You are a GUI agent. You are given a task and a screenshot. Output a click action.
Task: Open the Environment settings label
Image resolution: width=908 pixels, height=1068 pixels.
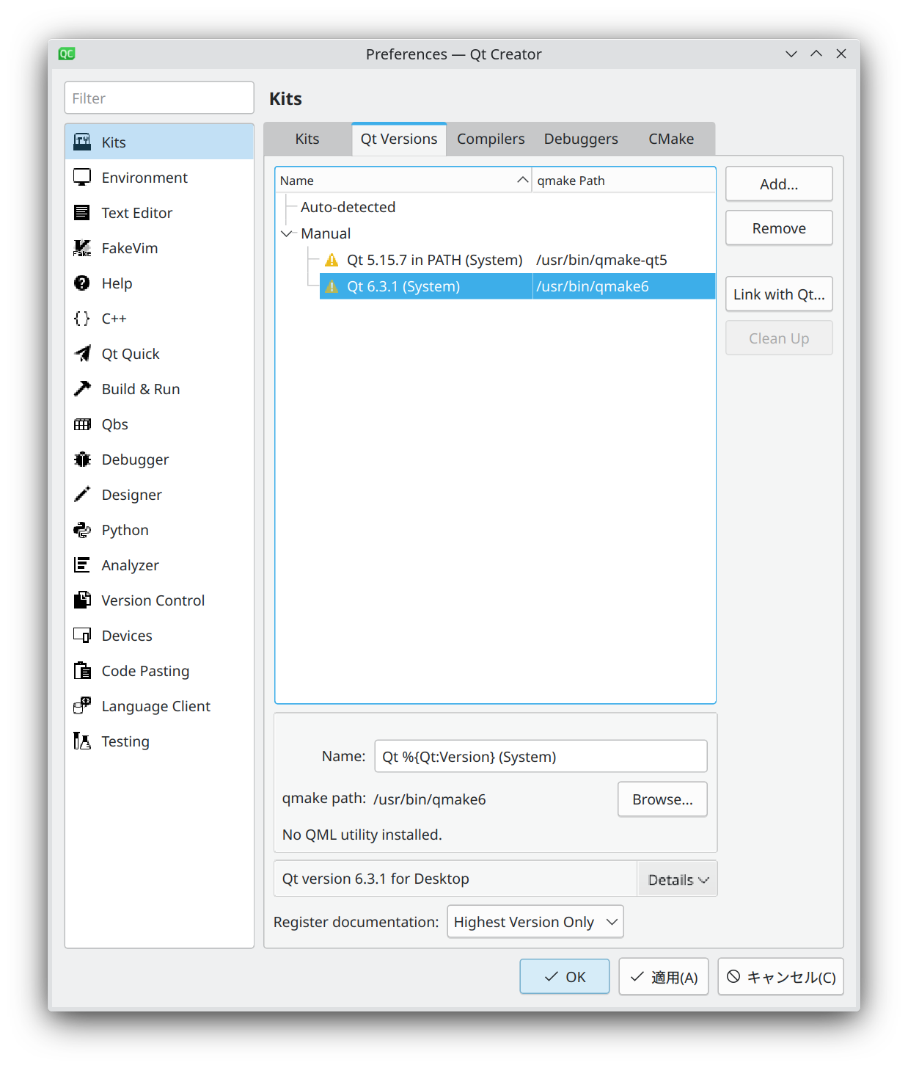144,178
